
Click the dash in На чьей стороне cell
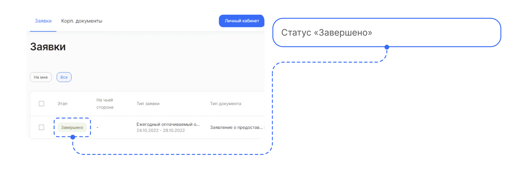(x=97, y=127)
